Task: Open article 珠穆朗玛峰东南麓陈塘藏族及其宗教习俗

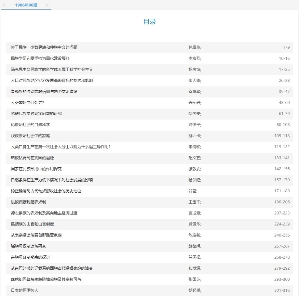Action: coord(46,279)
